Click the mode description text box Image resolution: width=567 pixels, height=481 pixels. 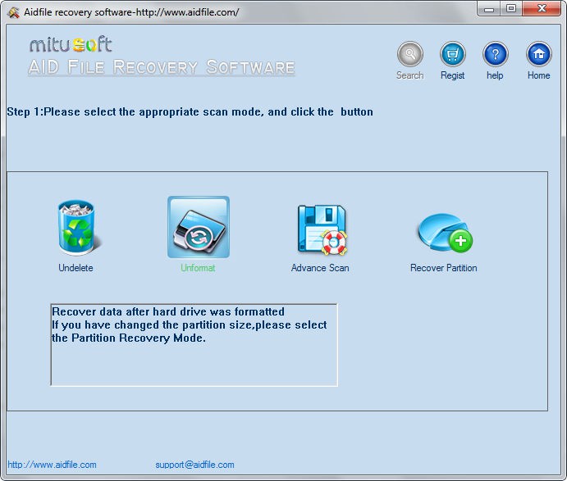pyautogui.click(x=194, y=345)
